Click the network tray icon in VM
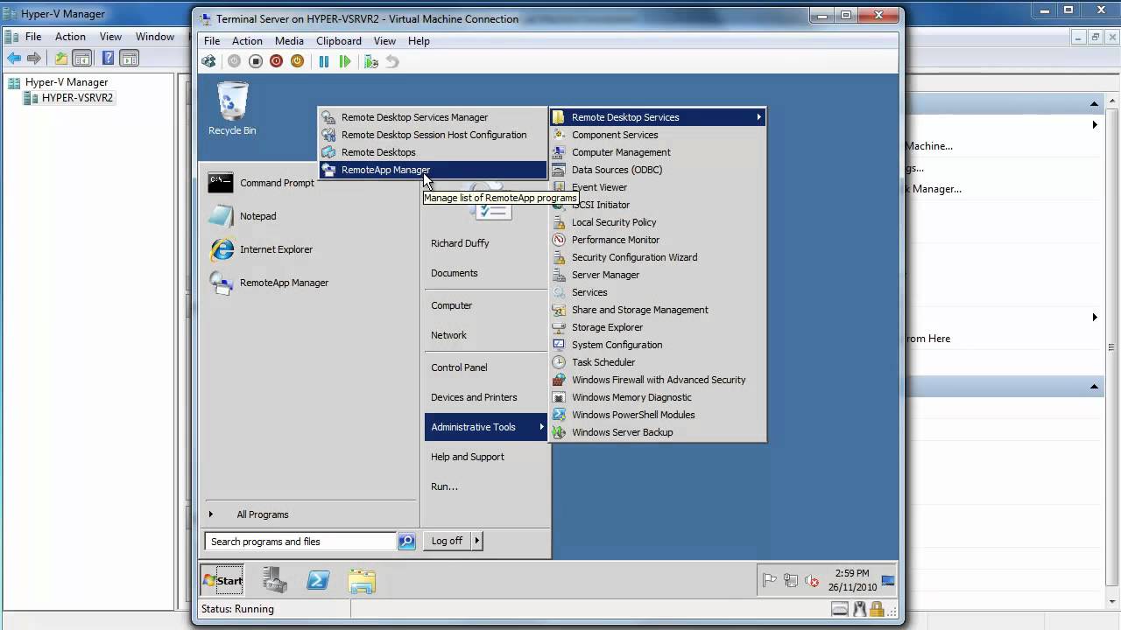Screen dimensions: 1121x630 pos(792,580)
